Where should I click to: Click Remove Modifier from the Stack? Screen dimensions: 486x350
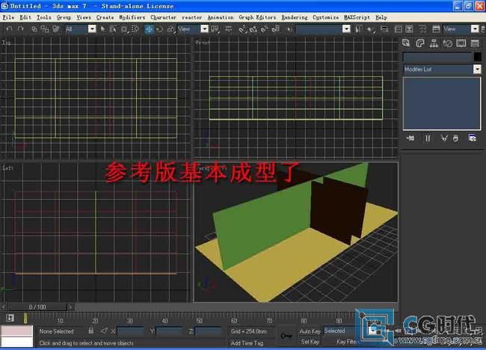tap(455, 138)
